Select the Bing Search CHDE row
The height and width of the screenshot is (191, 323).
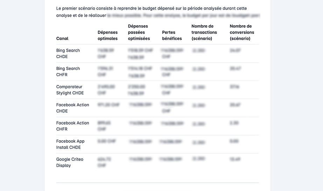157,54
